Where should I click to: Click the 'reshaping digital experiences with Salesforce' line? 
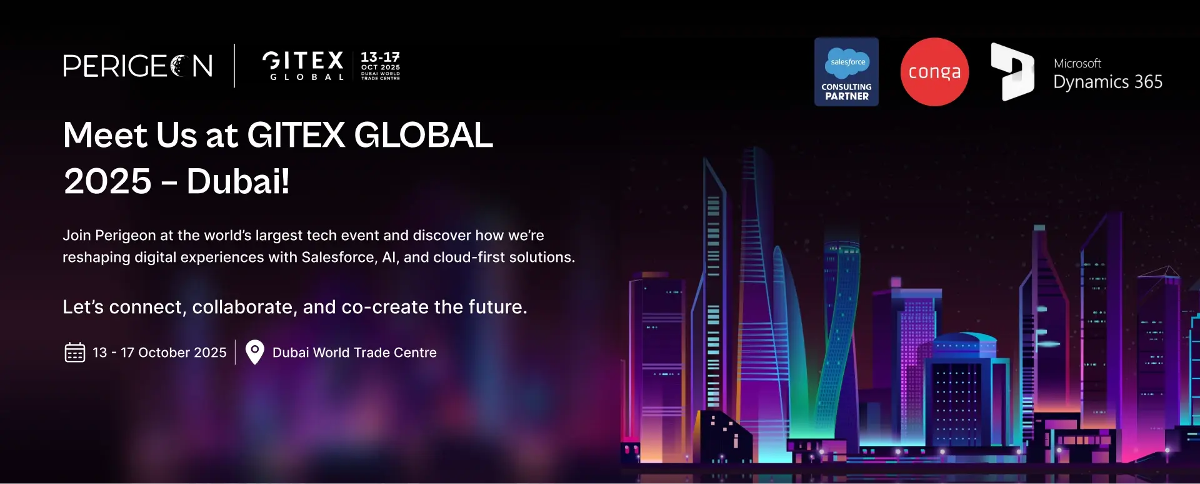coord(319,258)
